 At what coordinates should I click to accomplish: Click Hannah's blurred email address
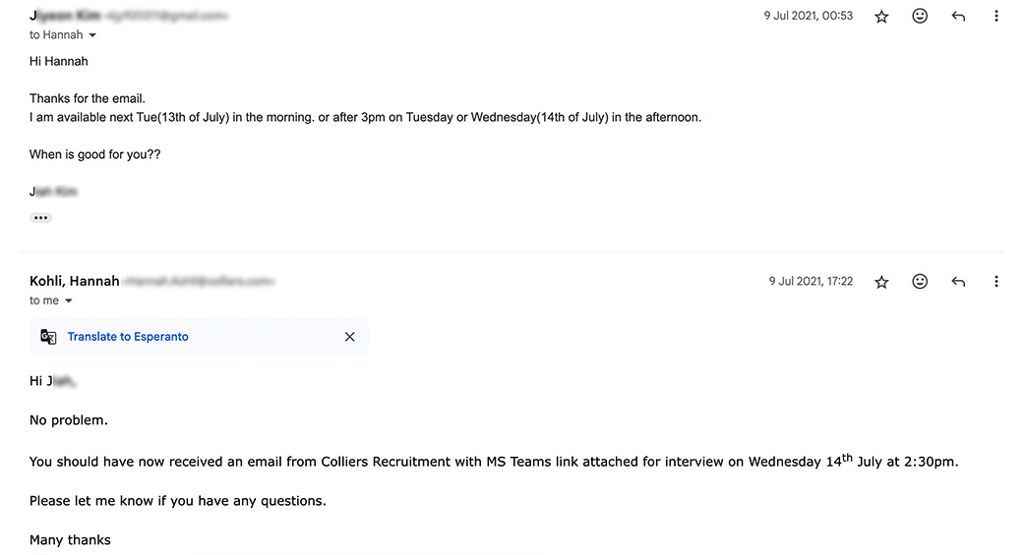[x=199, y=282]
